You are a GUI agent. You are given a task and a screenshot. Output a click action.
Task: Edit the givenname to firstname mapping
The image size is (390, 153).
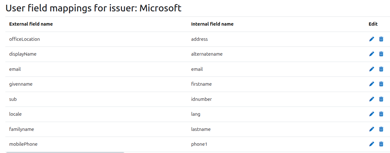pyautogui.click(x=372, y=84)
